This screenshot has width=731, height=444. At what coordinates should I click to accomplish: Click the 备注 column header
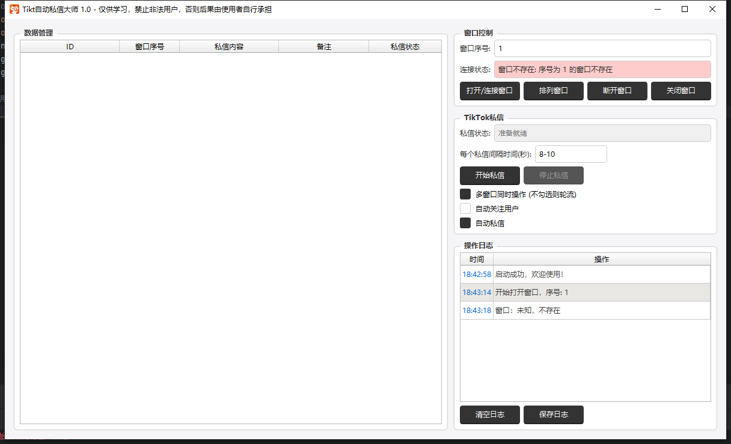pos(323,46)
